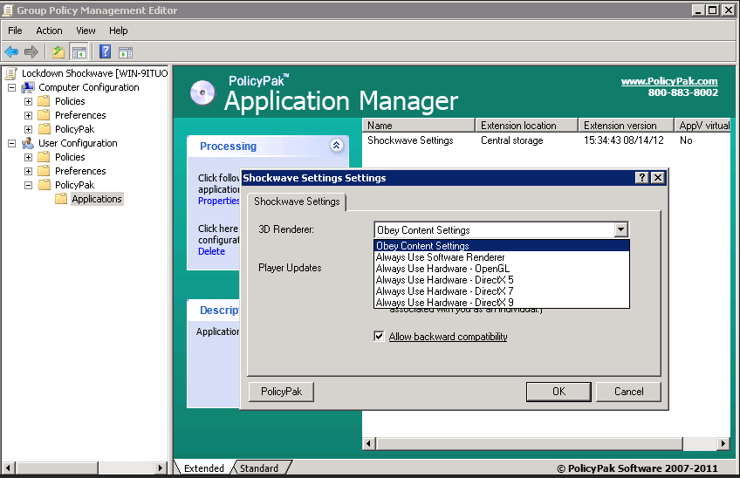This screenshot has height=478, width=740.
Task: Click right arrow of the tree pane scrollbar
Action: coord(161,468)
